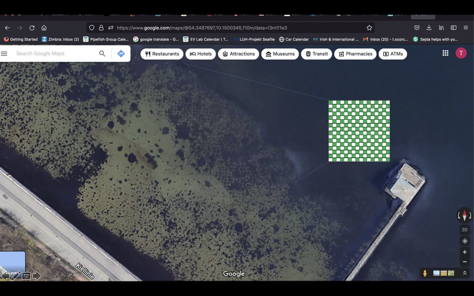Open the Firefox library
Image resolution: width=474 pixels, height=296 pixels.
click(x=441, y=28)
